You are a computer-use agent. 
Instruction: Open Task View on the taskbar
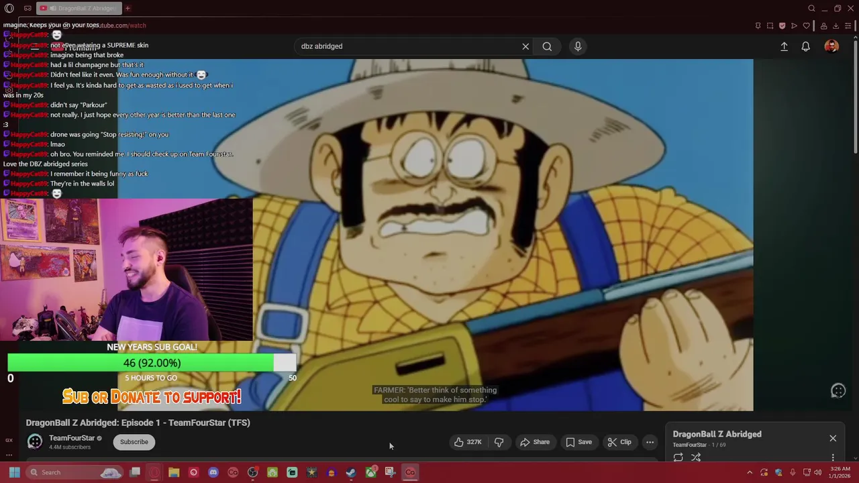[135, 472]
